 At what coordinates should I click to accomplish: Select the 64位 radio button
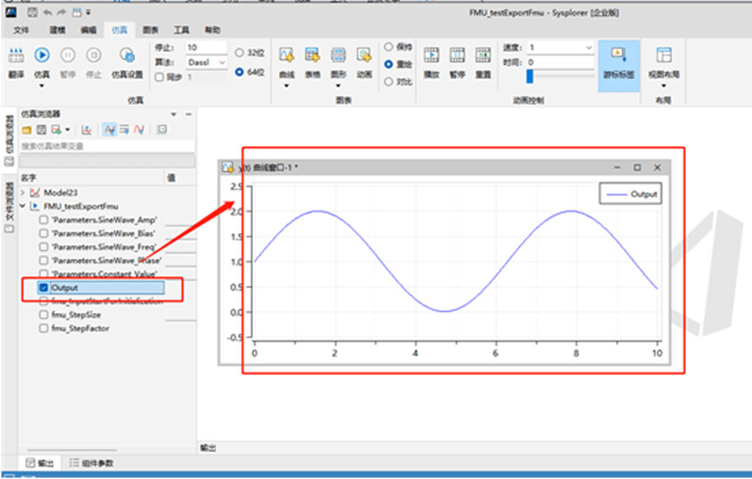pyautogui.click(x=239, y=72)
